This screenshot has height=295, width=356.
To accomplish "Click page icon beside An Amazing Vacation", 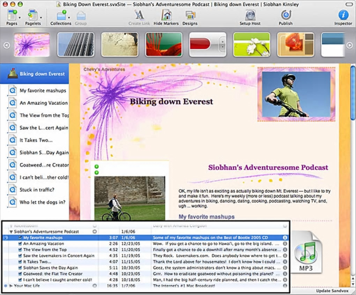I will [12, 103].
